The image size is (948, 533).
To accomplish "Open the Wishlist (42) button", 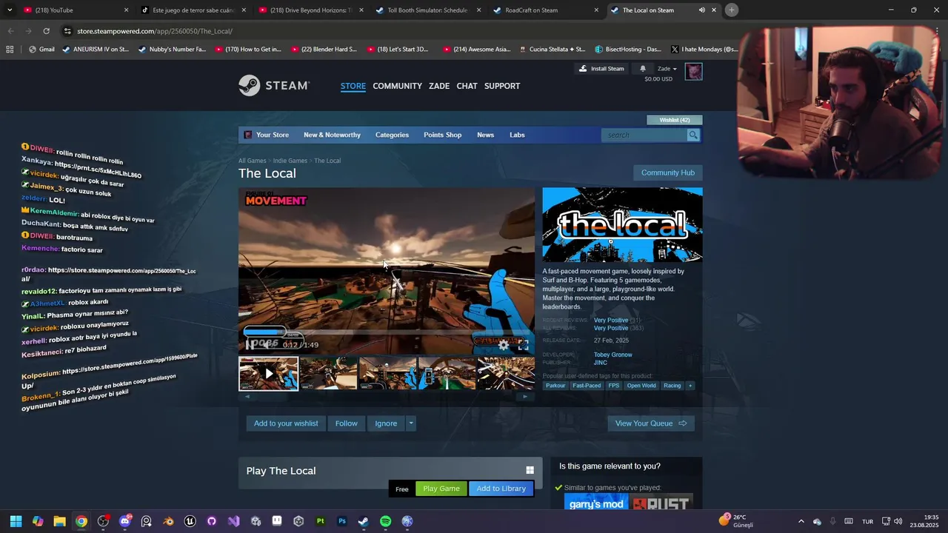I will pyautogui.click(x=675, y=120).
